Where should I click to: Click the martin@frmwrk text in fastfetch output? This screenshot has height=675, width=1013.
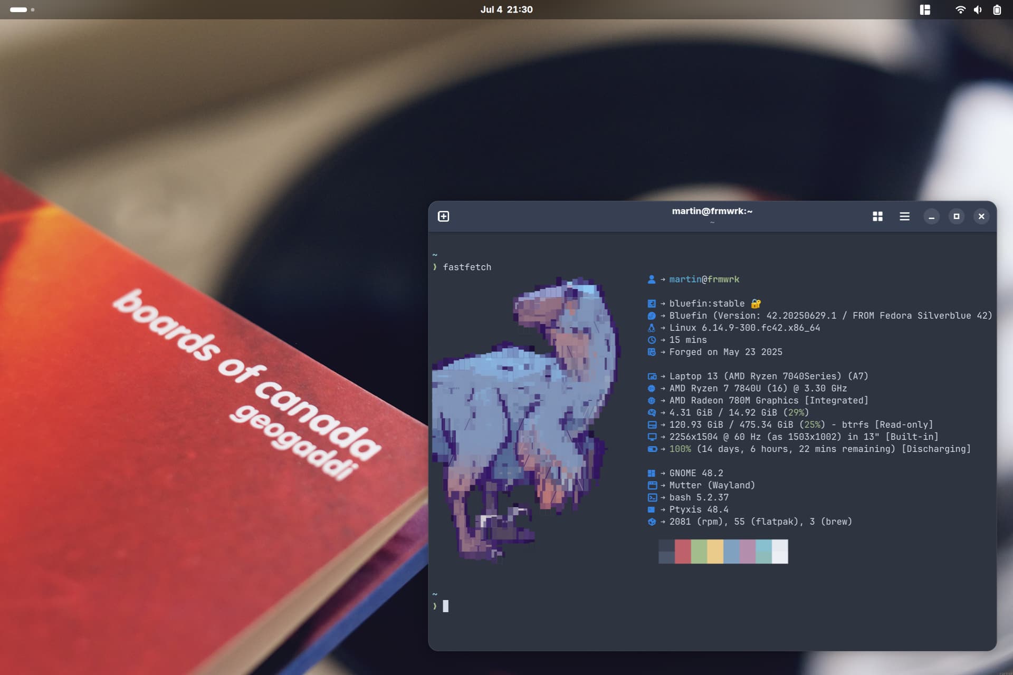(x=704, y=279)
